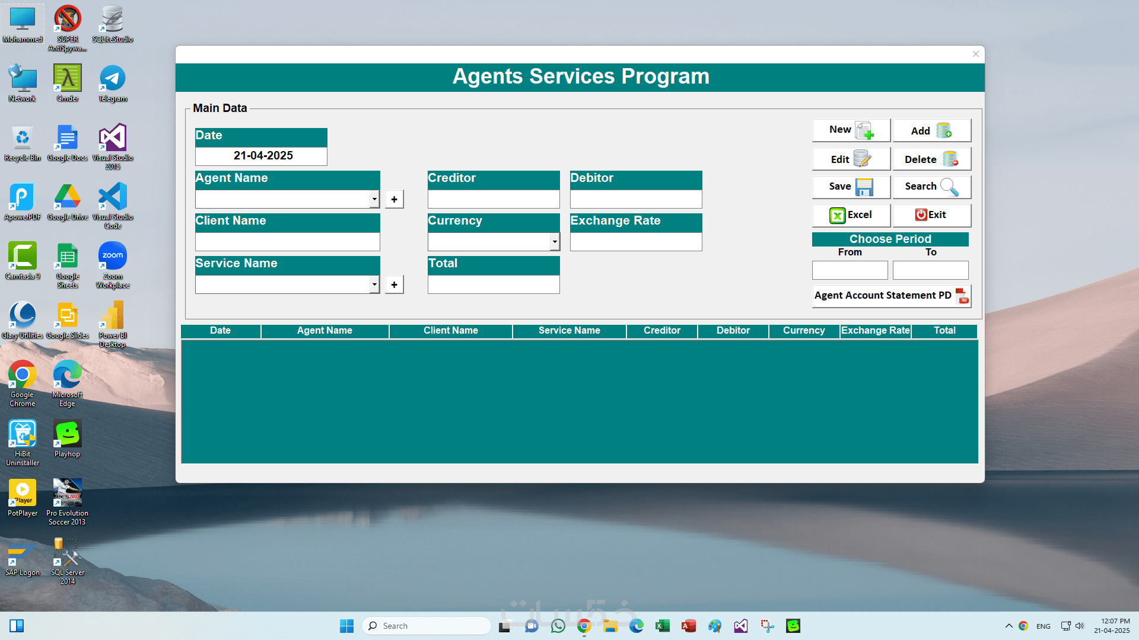The width and height of the screenshot is (1139, 640).
Task: Open Visual Studio from the taskbar
Action: click(x=741, y=626)
